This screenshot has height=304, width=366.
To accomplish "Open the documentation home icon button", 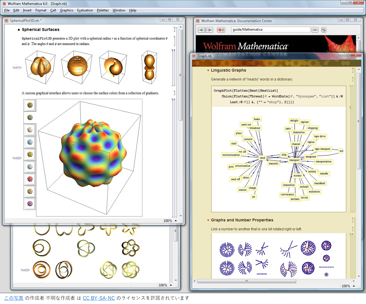I will click(x=221, y=30).
